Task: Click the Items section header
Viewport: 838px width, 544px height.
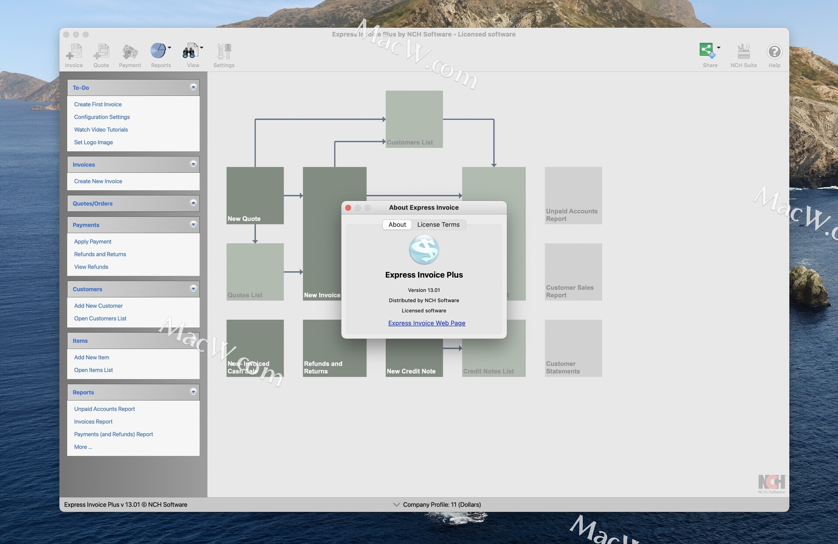Action: click(133, 341)
